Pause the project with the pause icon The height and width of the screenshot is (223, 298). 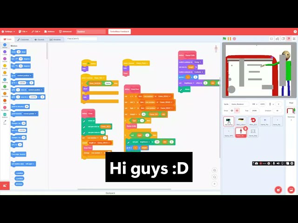coord(230,39)
